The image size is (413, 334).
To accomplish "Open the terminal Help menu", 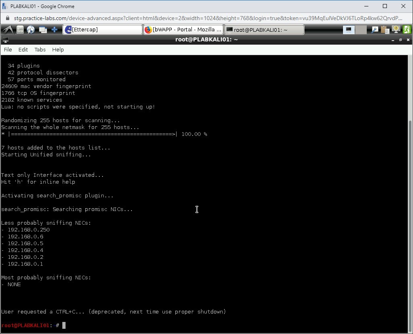I will pyautogui.click(x=58, y=49).
